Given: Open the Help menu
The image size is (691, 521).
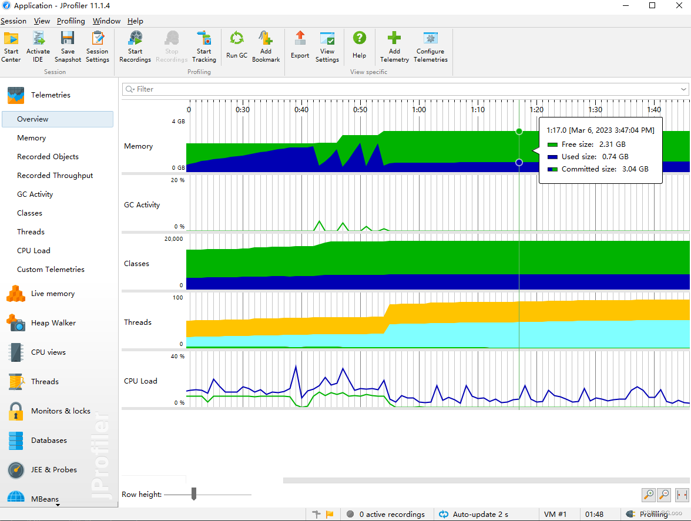Looking at the screenshot, I should 135,21.
